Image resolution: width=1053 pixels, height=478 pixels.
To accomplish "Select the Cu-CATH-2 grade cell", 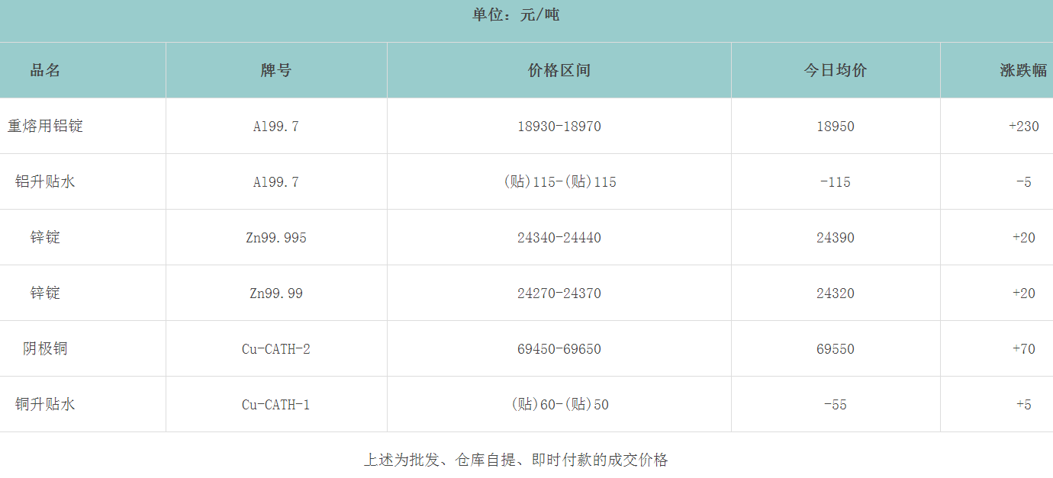I will pos(275,349).
